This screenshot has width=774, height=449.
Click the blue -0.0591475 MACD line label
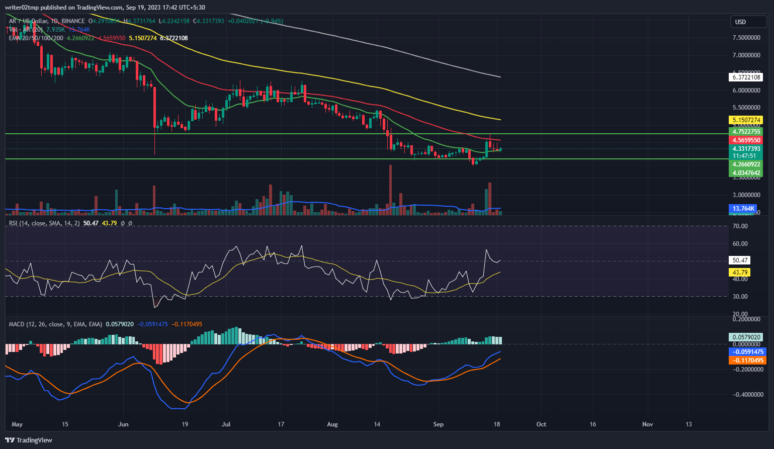tap(747, 352)
